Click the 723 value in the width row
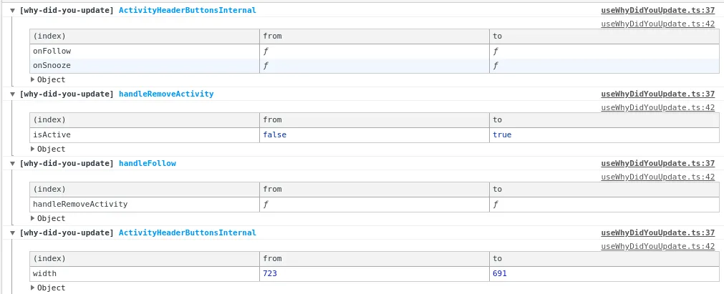 [270, 273]
